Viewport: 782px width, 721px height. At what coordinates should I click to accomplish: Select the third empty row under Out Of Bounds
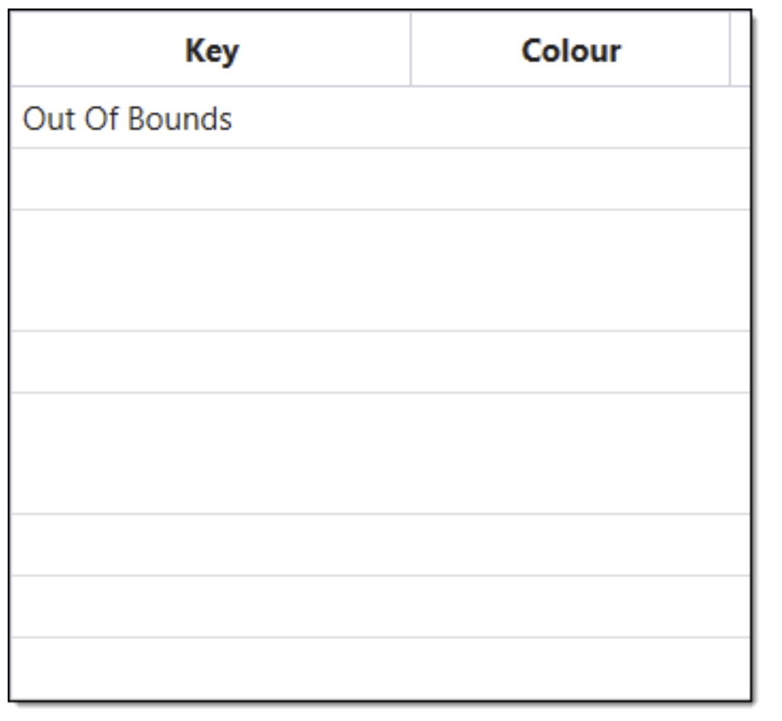point(211,362)
